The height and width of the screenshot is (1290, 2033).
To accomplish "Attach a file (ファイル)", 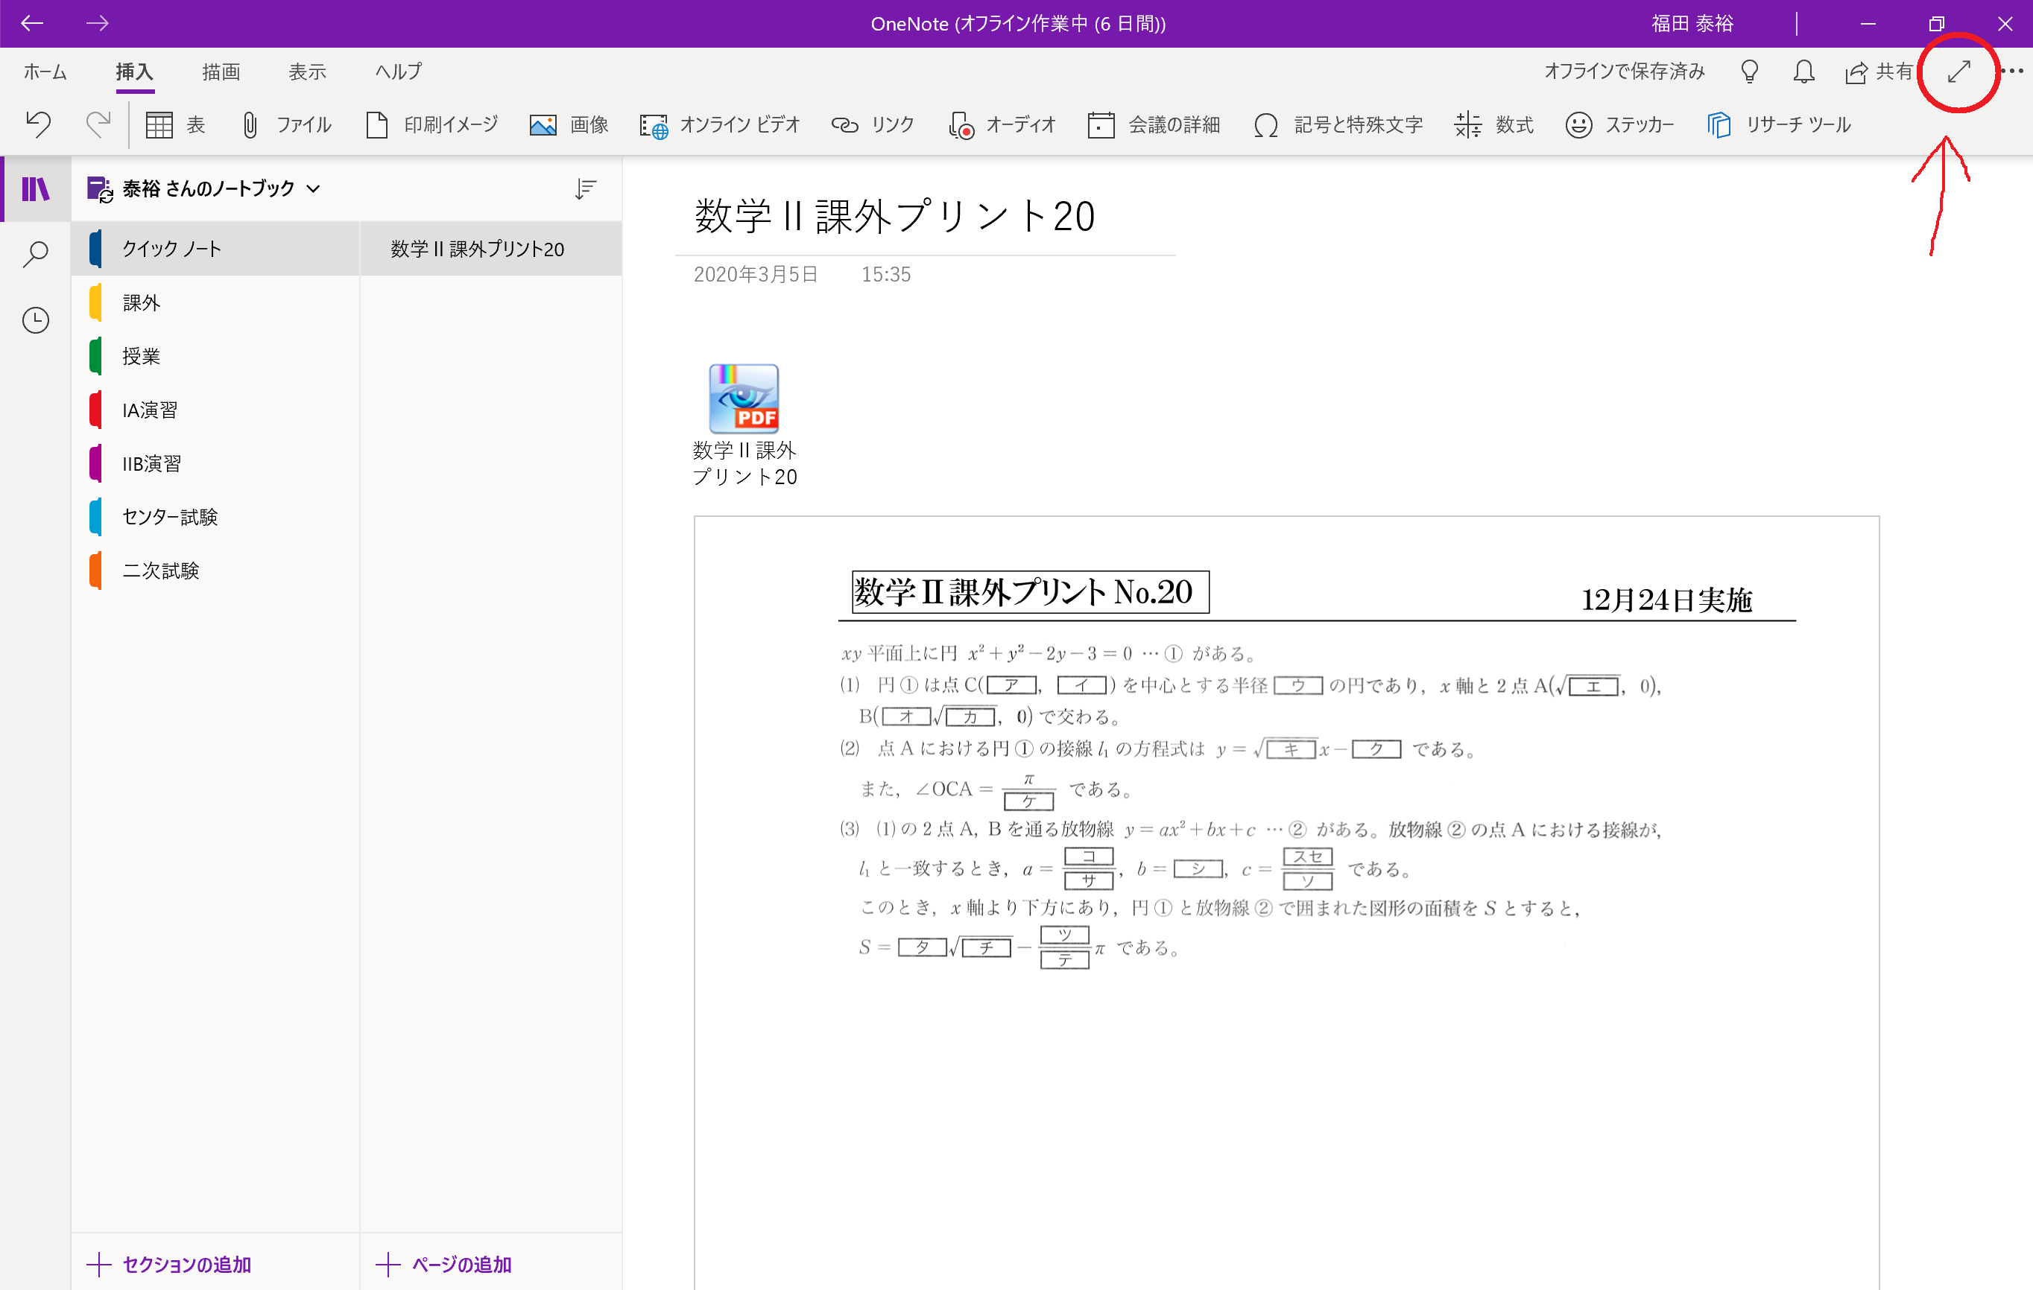I will click(285, 125).
